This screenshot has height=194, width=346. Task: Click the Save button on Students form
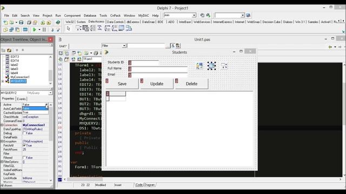pyautogui.click(x=122, y=84)
